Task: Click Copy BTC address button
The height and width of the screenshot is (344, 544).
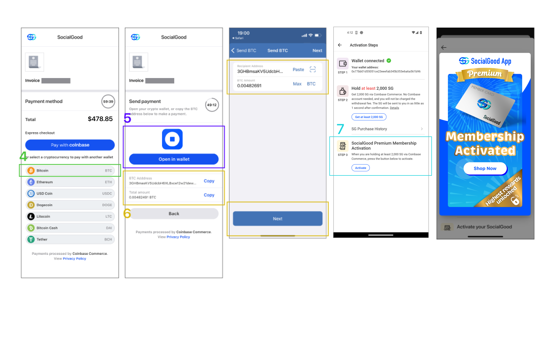Action: tap(209, 181)
